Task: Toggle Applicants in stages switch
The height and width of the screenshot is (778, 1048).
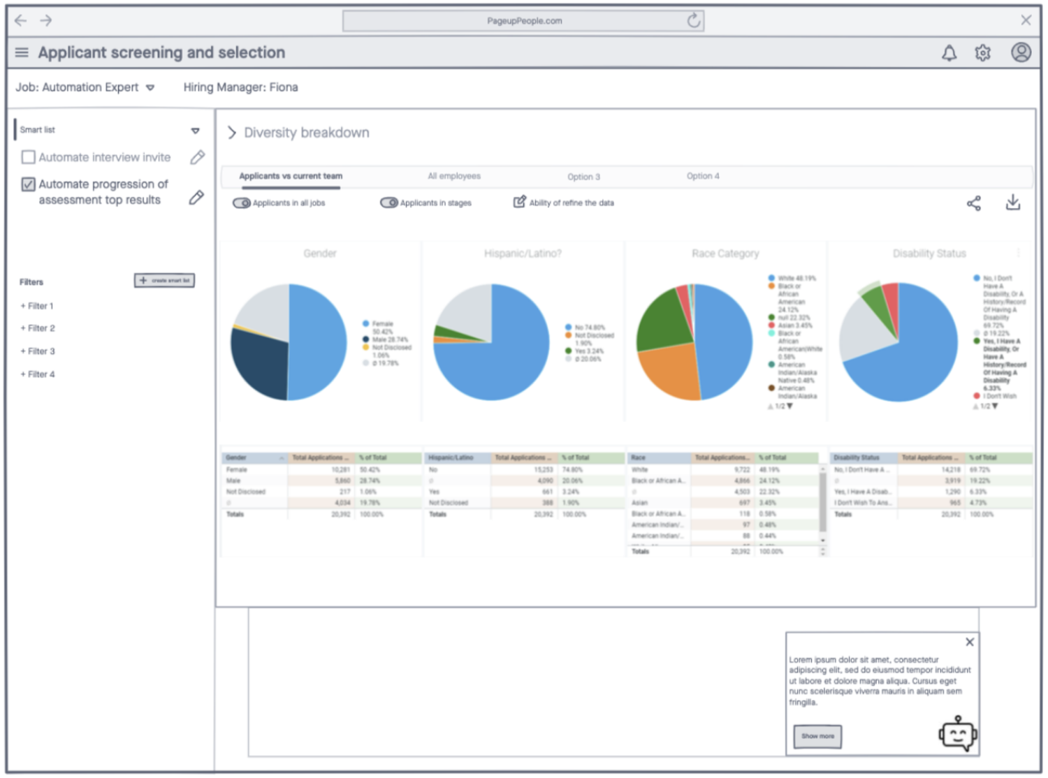Action: point(389,203)
